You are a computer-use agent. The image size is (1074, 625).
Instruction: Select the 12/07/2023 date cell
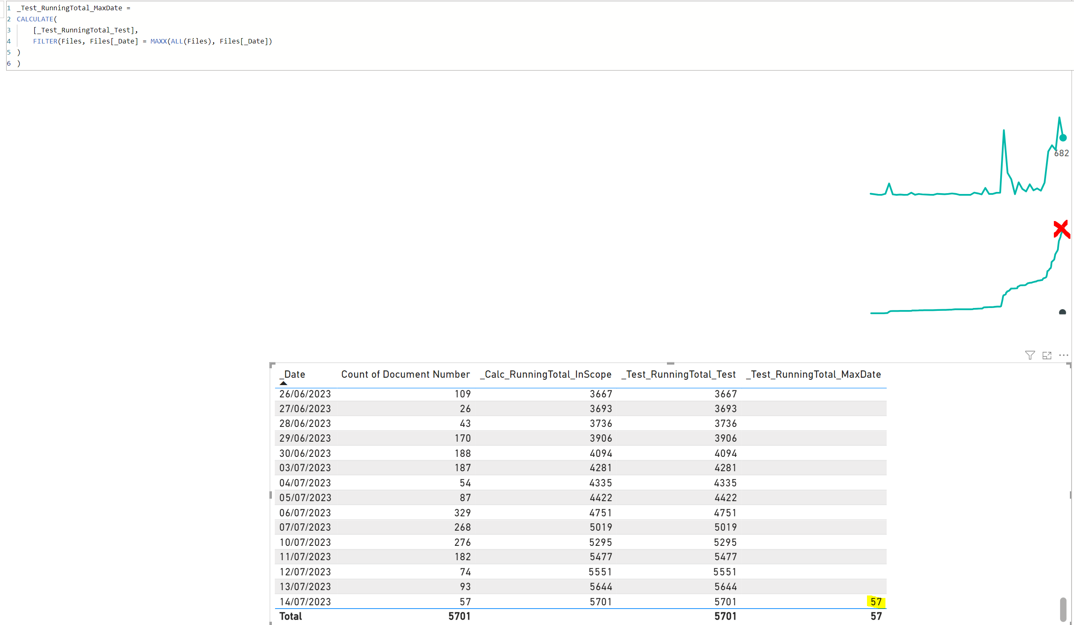click(x=305, y=572)
